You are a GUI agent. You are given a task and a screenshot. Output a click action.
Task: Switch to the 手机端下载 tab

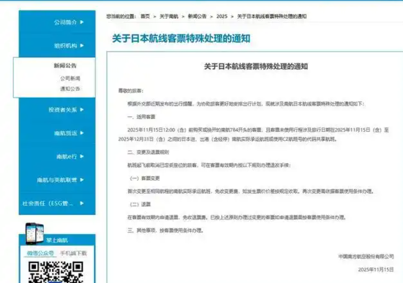click(x=73, y=253)
